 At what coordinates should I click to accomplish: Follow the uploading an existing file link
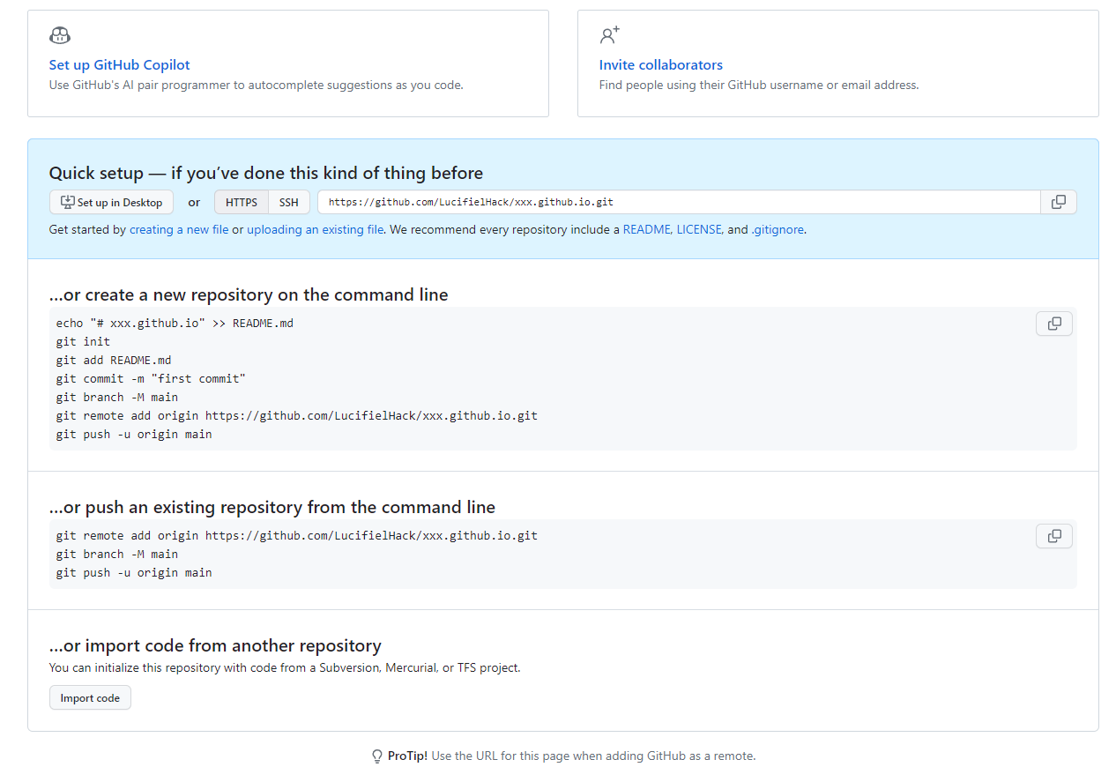(316, 229)
